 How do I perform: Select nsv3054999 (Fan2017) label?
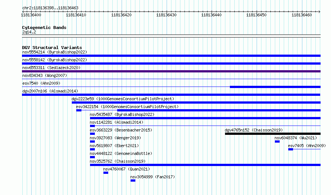tap(152, 177)
